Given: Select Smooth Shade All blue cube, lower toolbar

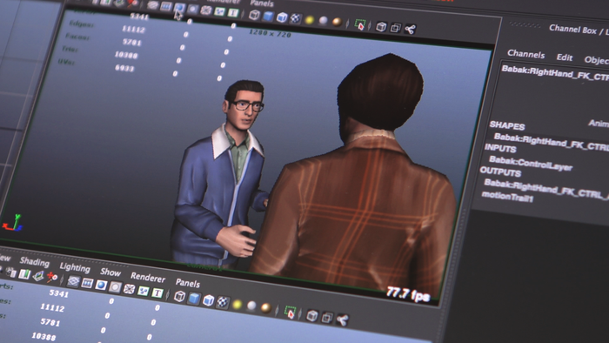Looking at the screenshot, I should click(194, 299).
